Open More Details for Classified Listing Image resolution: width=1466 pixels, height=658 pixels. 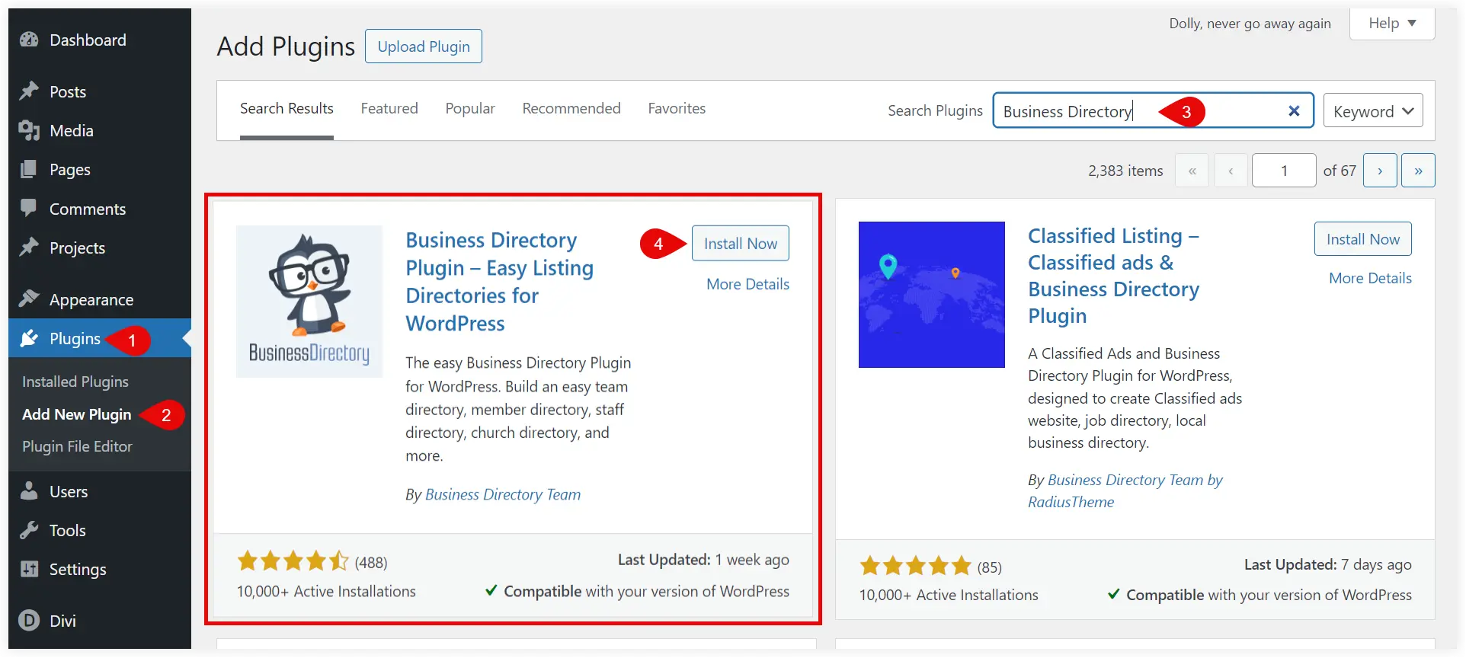point(1371,278)
